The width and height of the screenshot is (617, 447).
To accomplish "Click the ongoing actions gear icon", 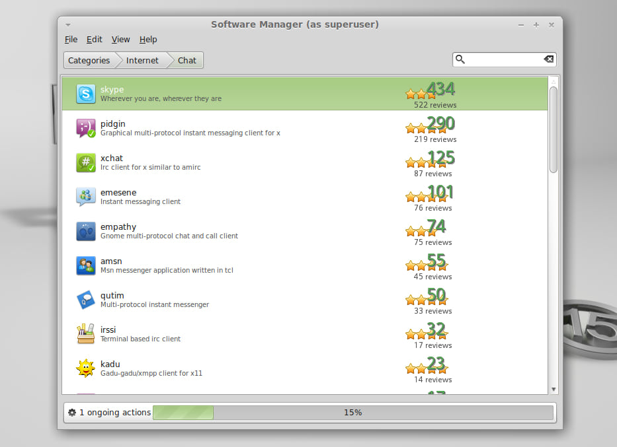I will click(72, 413).
